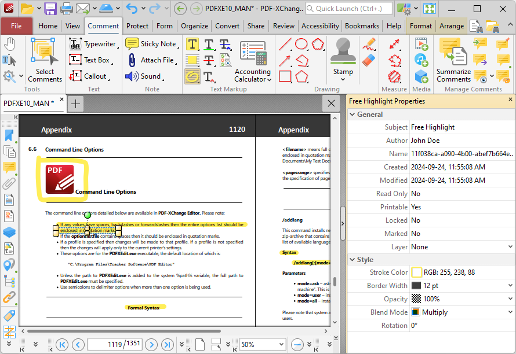The image size is (516, 354).
Task: Open Select Comments tool
Action: [45, 60]
